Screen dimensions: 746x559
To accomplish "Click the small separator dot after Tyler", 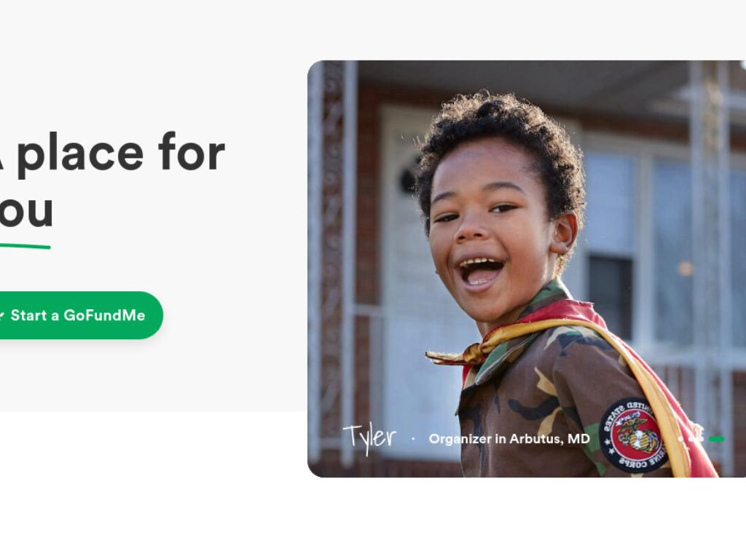I will click(413, 439).
